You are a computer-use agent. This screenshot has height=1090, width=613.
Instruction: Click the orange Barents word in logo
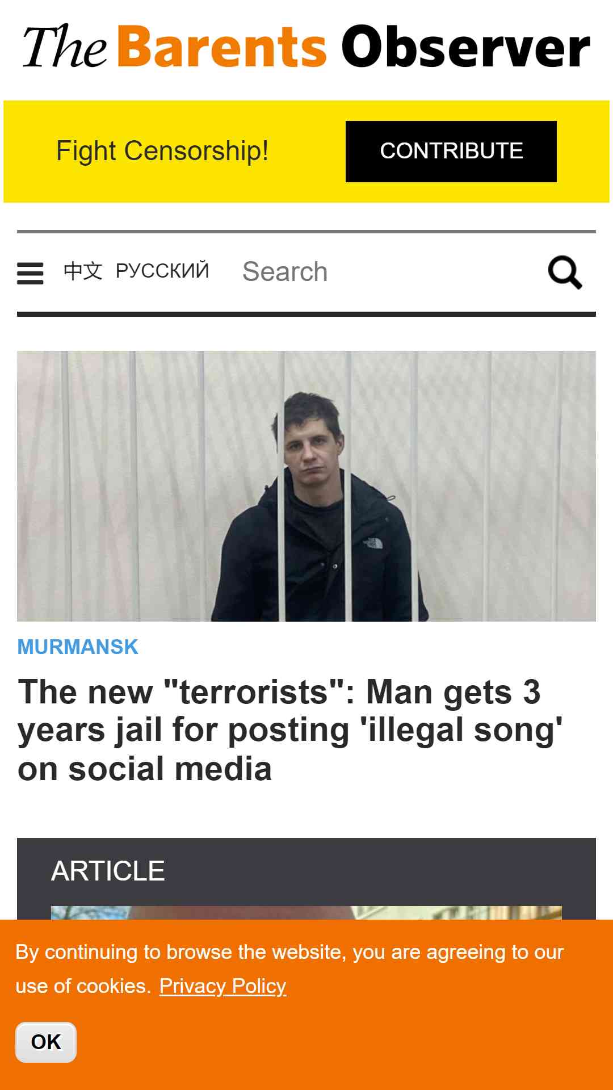coord(222,47)
